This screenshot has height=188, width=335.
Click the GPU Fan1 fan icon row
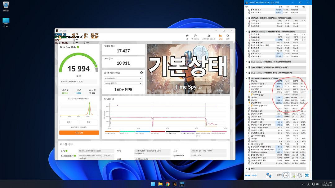click(x=277, y=97)
